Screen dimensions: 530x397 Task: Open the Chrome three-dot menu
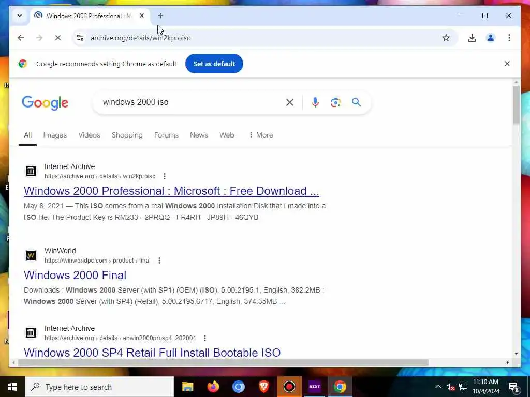coord(509,38)
